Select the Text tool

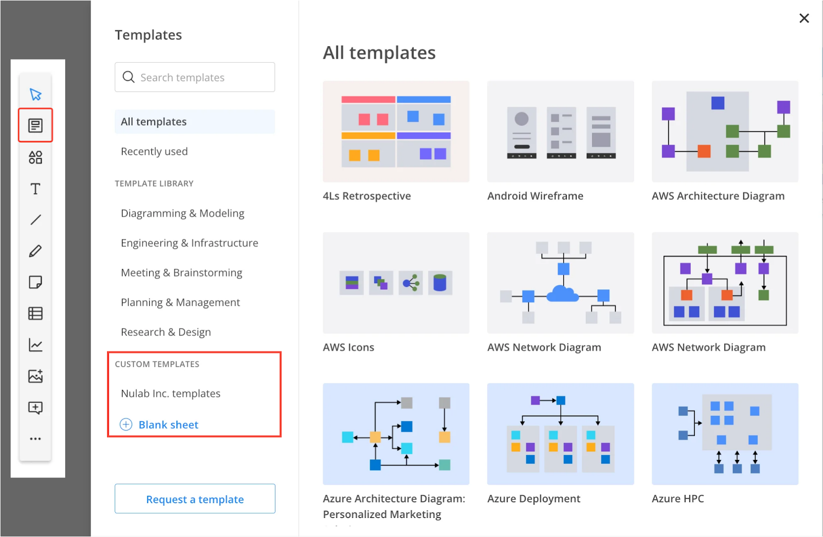(35, 189)
